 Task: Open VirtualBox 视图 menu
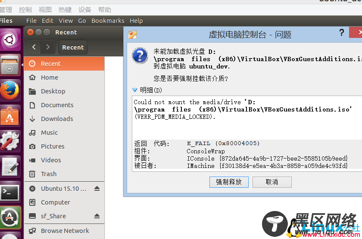[45, 9]
